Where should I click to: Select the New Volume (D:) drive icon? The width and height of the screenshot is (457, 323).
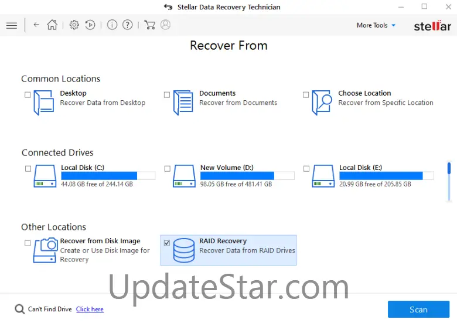(184, 176)
